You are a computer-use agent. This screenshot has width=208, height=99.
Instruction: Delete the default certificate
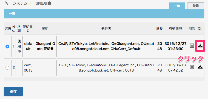192,46
